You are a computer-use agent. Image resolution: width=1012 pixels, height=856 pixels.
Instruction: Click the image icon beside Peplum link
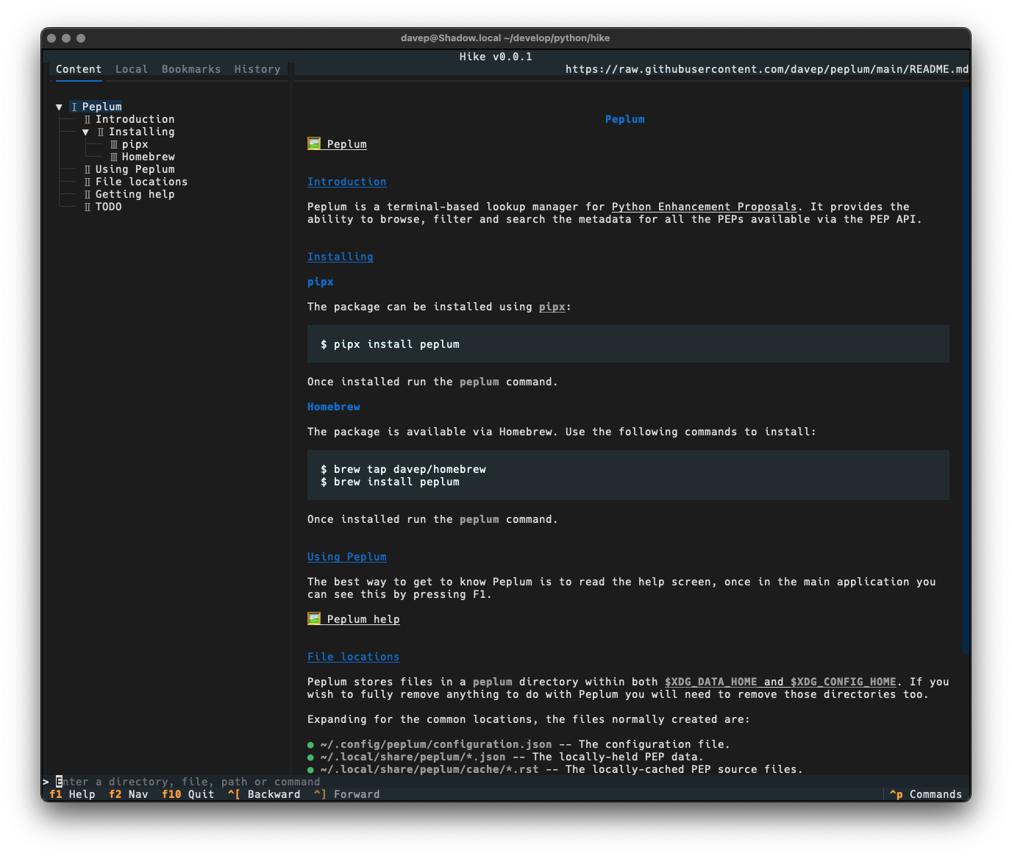pos(314,143)
